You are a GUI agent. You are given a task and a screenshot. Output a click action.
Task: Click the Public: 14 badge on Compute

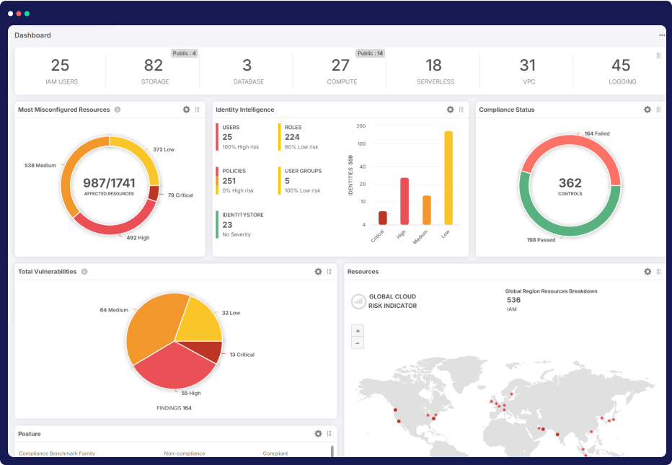coord(370,53)
